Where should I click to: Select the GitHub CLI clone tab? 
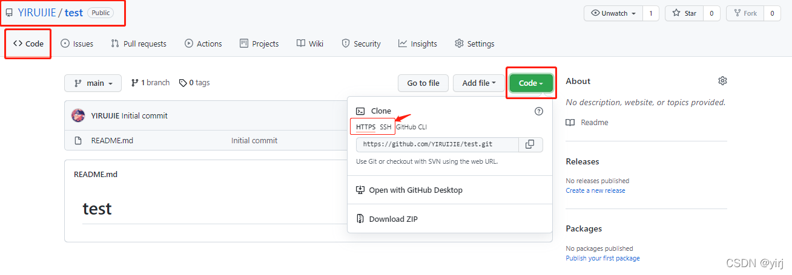pos(411,127)
